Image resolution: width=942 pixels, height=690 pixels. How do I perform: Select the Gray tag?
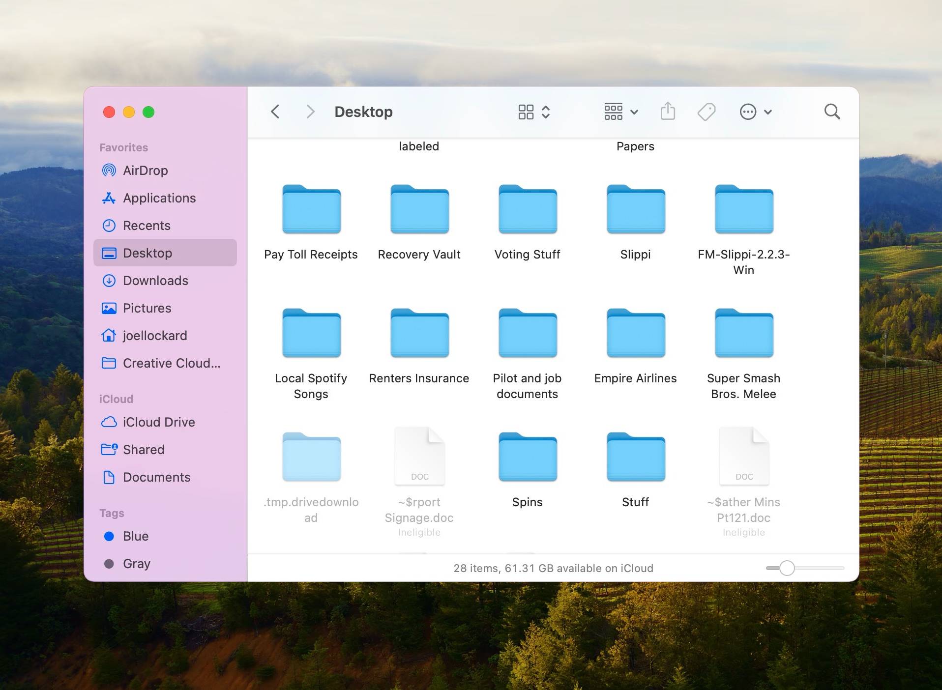[x=136, y=564]
